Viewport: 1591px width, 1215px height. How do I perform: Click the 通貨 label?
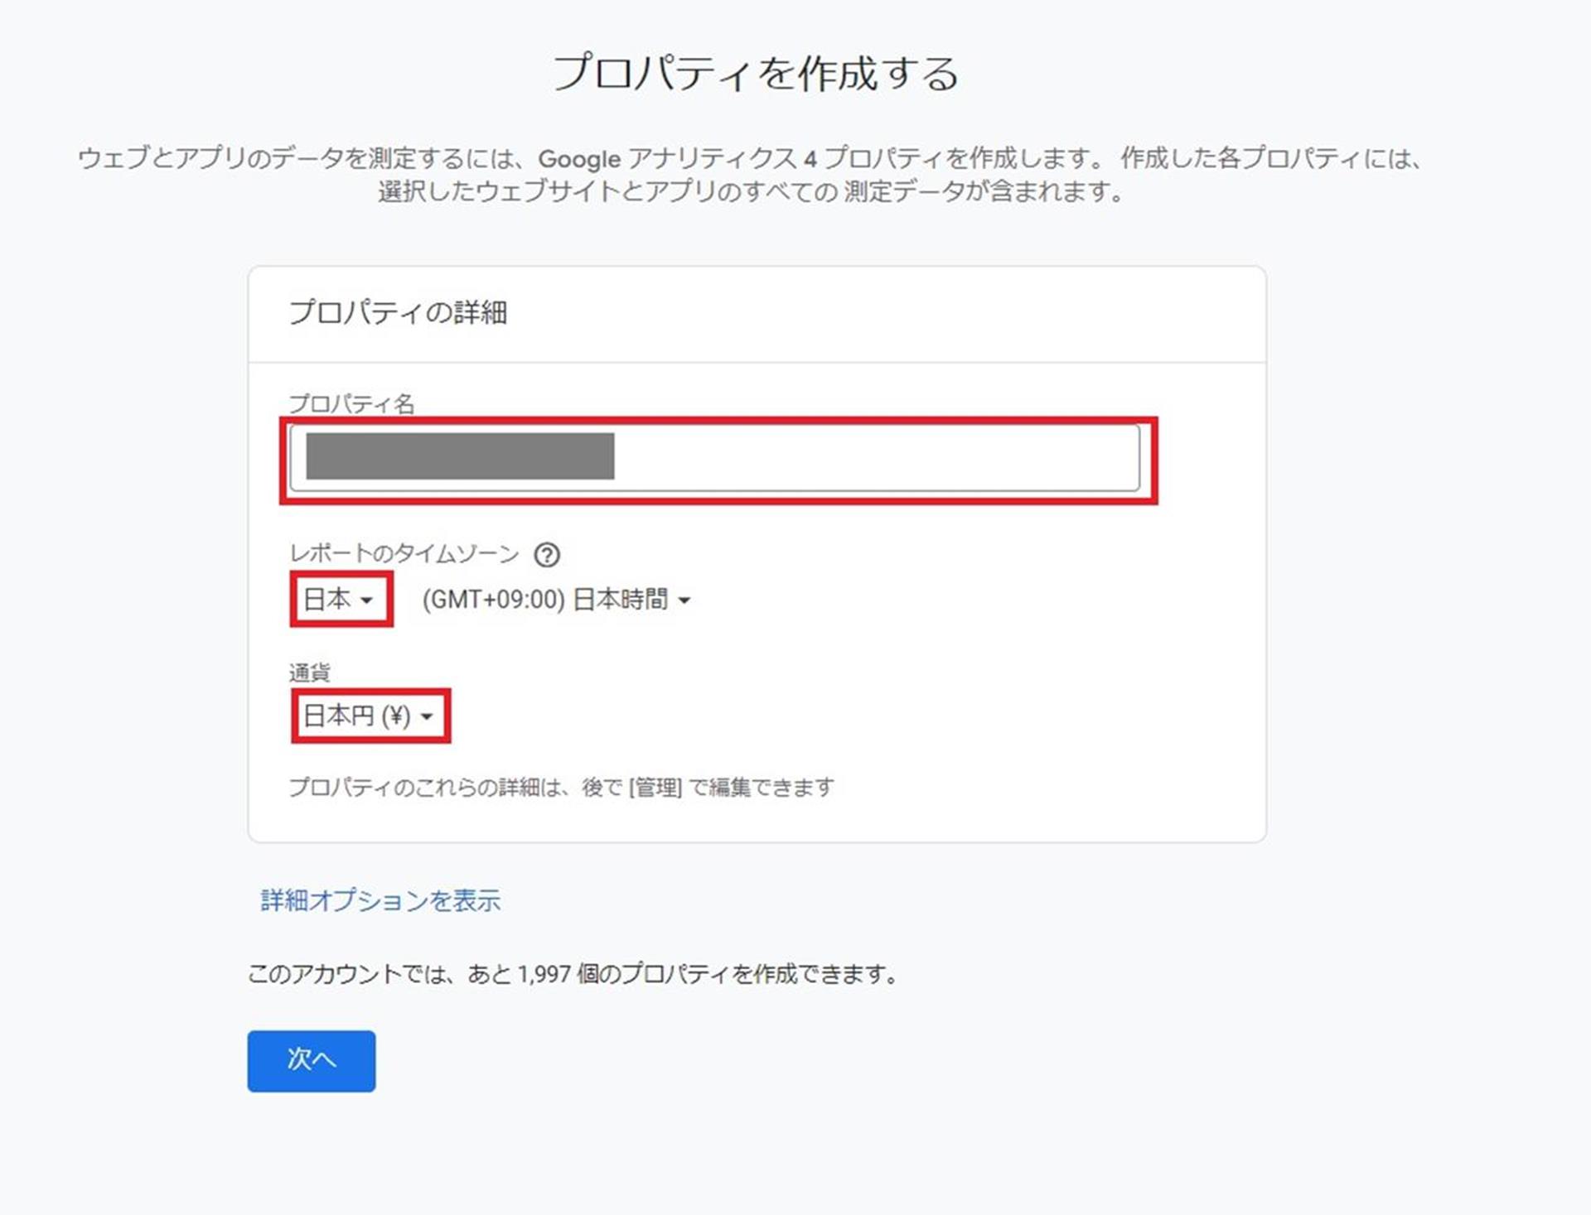click(x=309, y=673)
